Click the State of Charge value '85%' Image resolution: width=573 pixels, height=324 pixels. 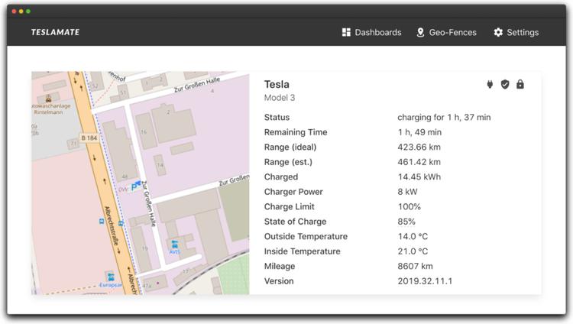click(x=406, y=222)
